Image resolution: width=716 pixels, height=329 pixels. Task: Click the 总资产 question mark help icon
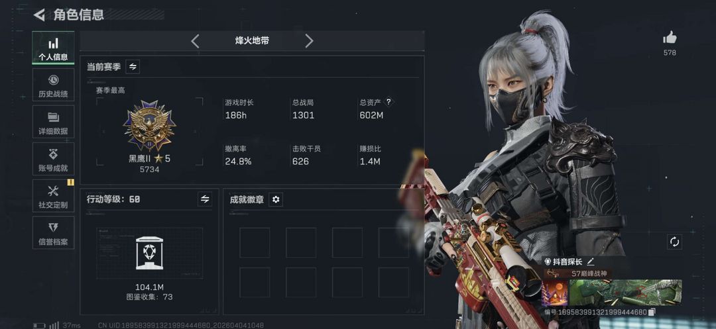pyautogui.click(x=388, y=102)
